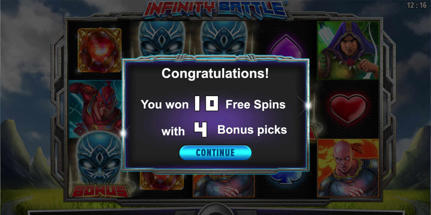Click the Free Spins text

tap(255, 105)
